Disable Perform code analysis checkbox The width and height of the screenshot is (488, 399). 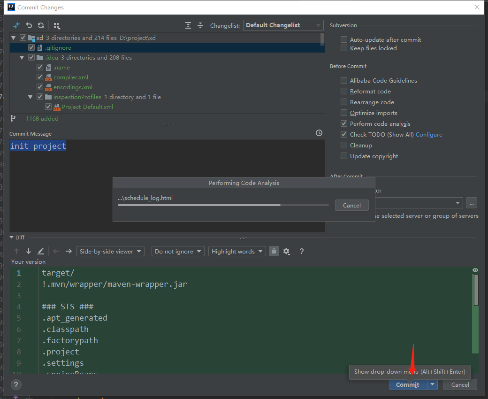pos(344,123)
